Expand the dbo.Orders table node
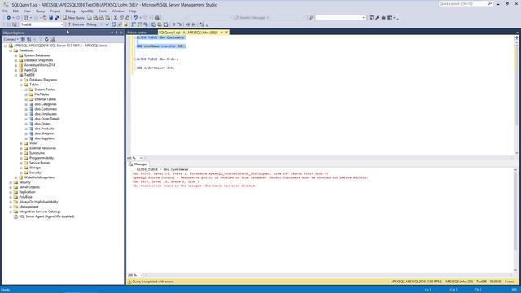The height and width of the screenshot is (293, 521). (26, 124)
